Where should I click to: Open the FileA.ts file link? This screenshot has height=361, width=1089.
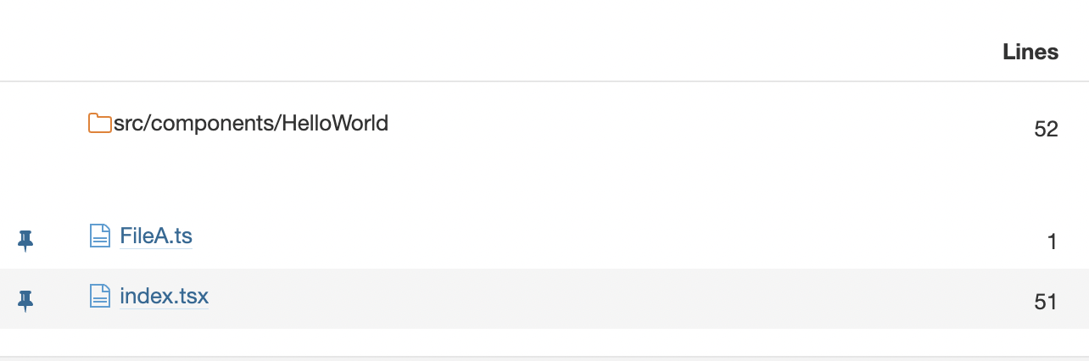pyautogui.click(x=156, y=236)
